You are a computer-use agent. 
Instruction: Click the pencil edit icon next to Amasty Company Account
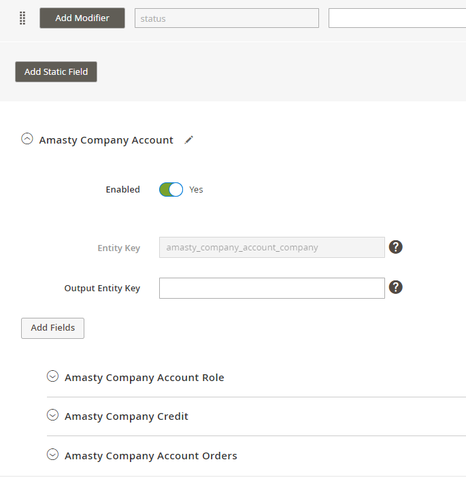188,140
